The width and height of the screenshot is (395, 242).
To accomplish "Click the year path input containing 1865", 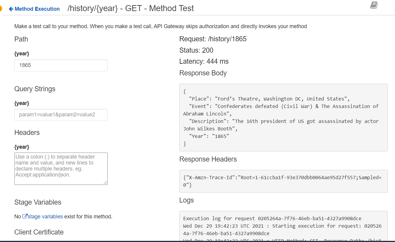I will (61, 65).
